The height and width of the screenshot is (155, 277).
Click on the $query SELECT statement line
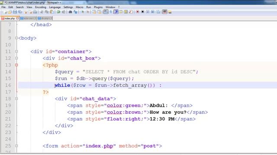tap(126, 72)
